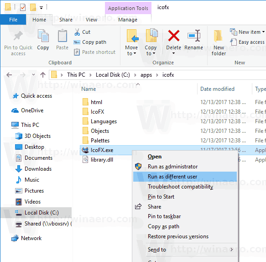Click the Share icon in context menu
Screen dimensions: 266x262
pos(138,206)
